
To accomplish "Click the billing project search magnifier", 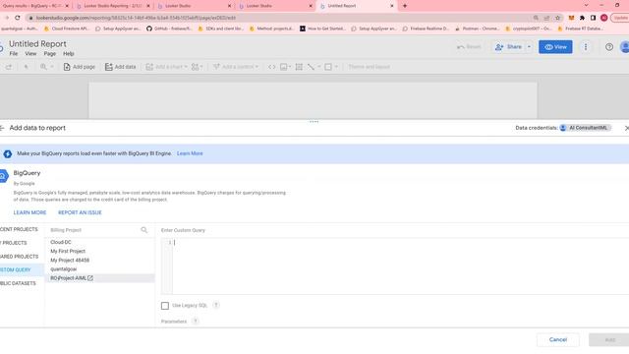I will click(144, 230).
